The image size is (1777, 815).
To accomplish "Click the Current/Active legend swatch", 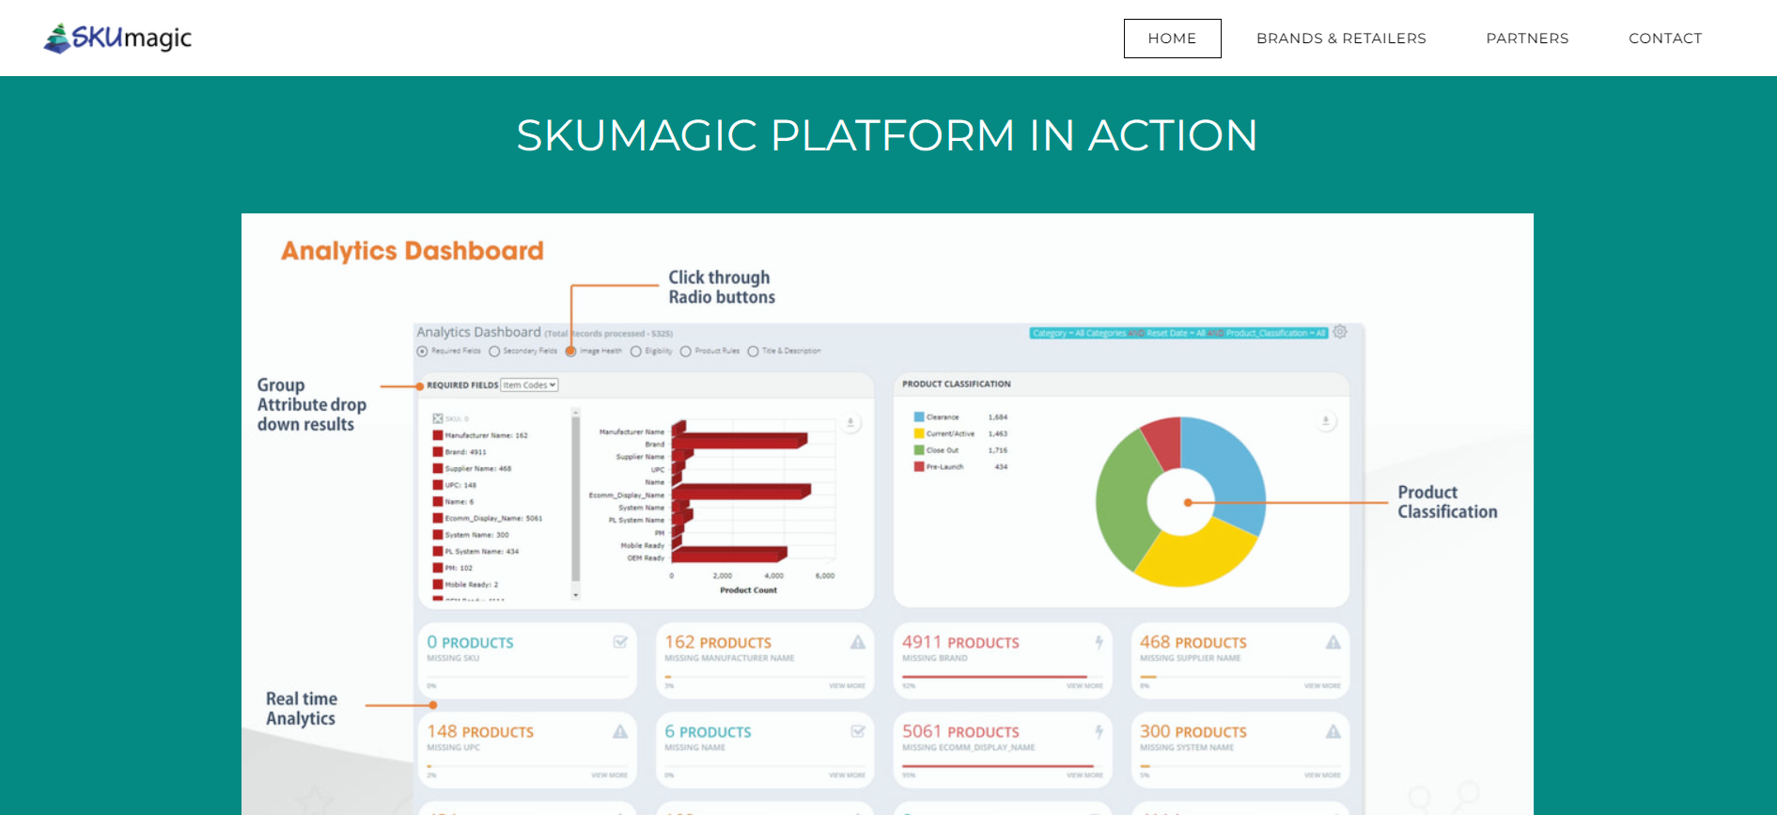I will 919,433.
